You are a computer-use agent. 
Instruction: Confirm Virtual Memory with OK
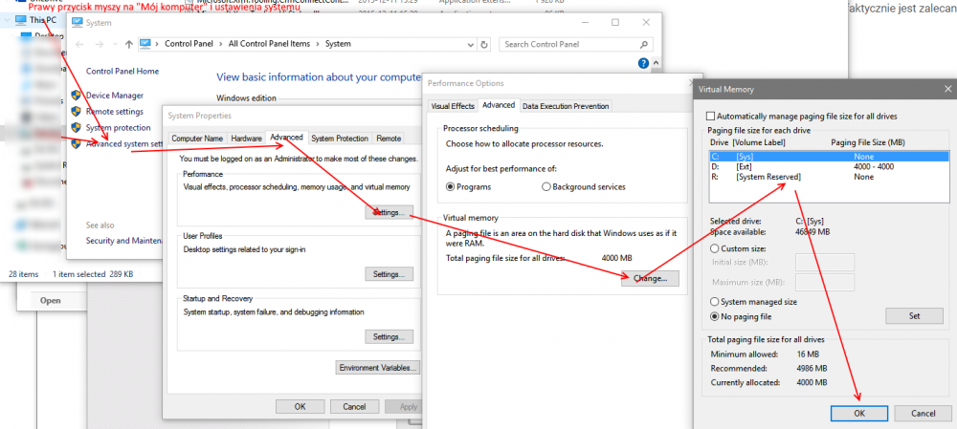859,413
